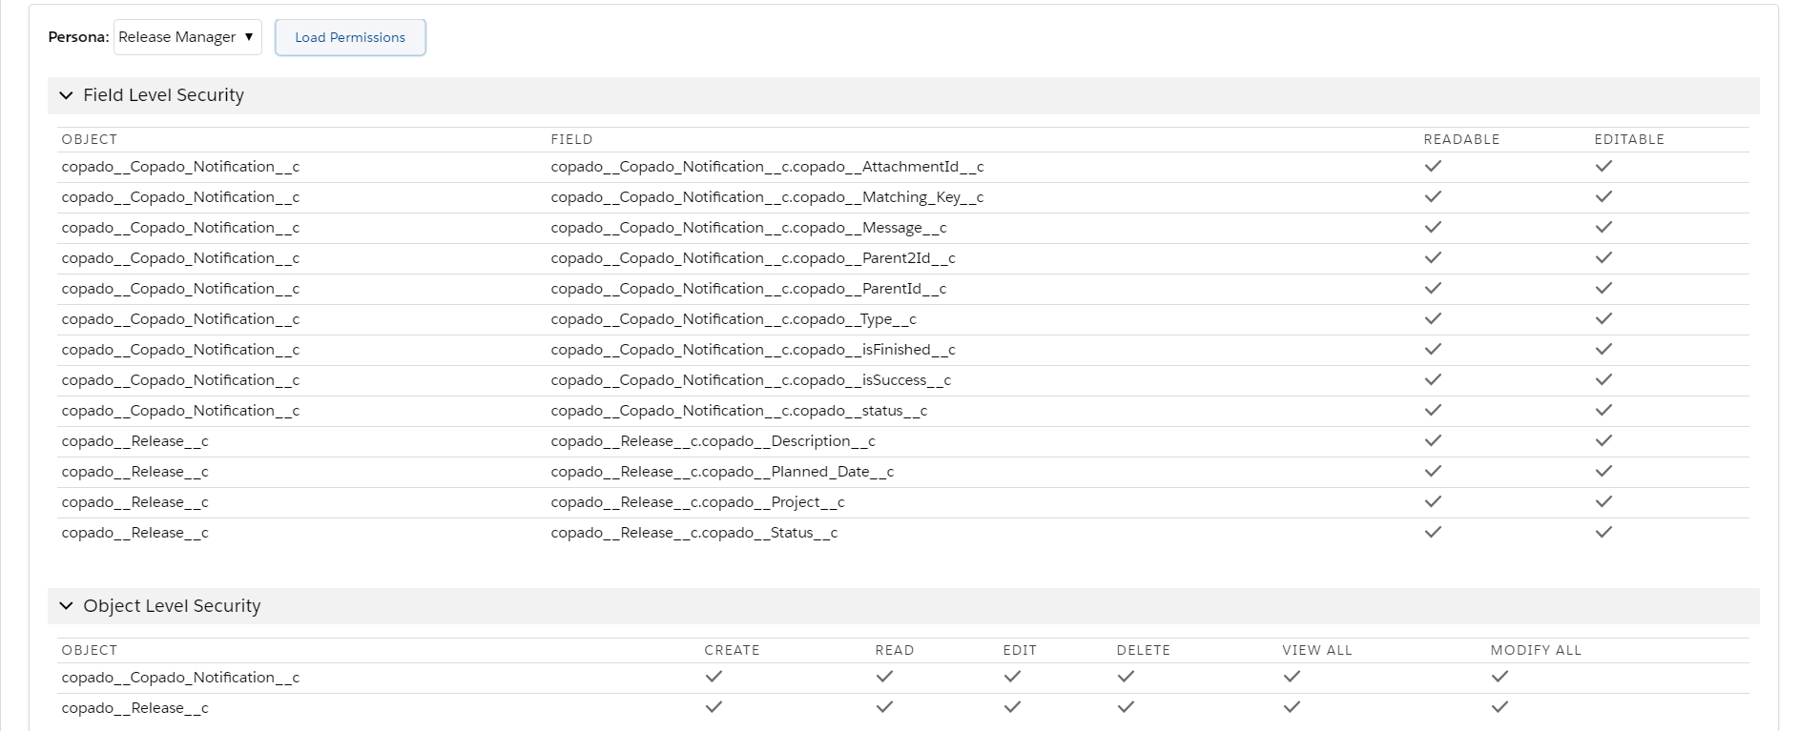
Task: Click the EDITABLE column header
Action: (1629, 139)
